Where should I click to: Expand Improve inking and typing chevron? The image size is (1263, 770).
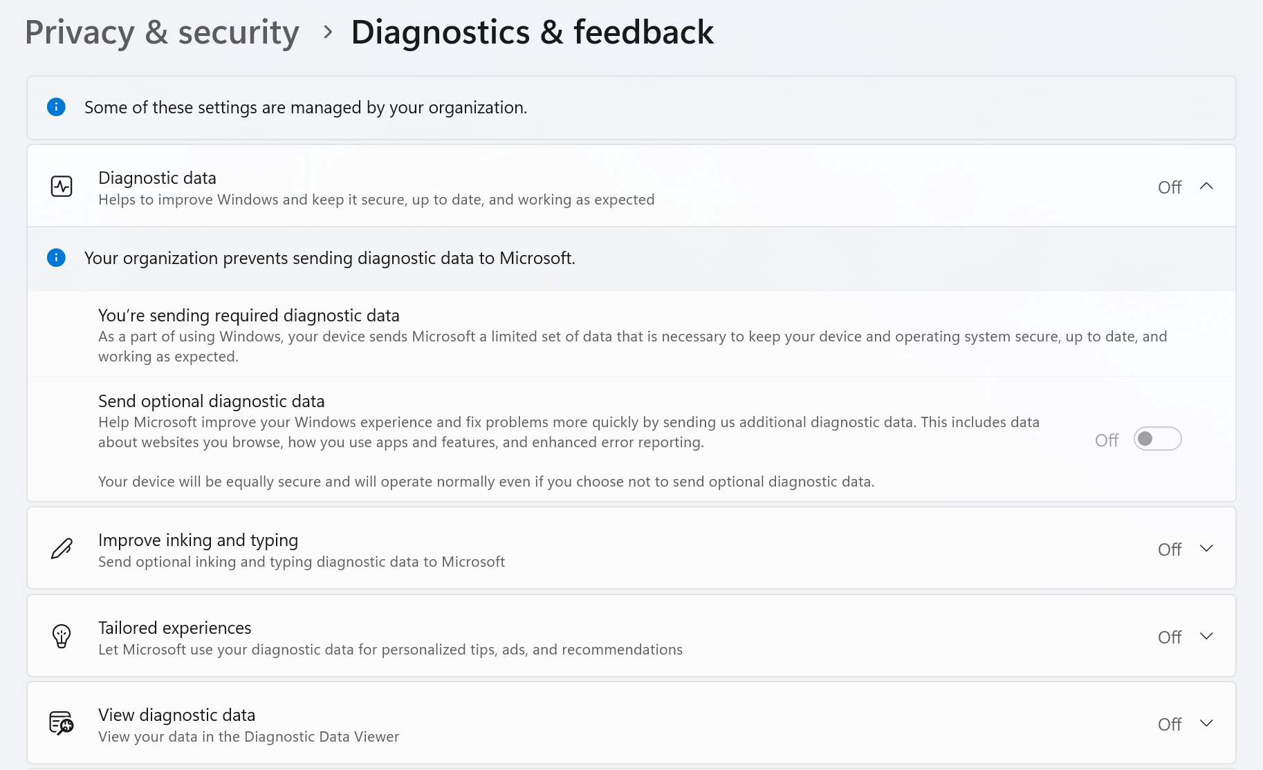1206,549
